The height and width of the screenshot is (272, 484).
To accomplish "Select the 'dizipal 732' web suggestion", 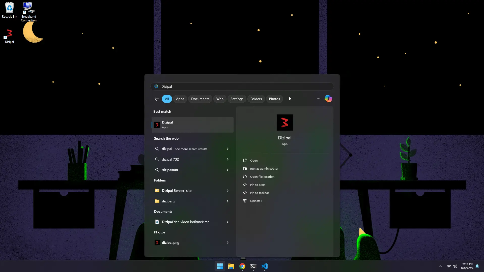I will coord(192,159).
